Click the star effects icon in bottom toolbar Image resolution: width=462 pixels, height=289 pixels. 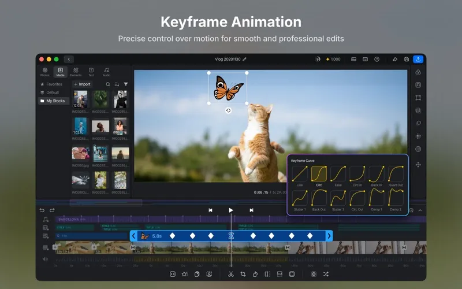[185, 274]
